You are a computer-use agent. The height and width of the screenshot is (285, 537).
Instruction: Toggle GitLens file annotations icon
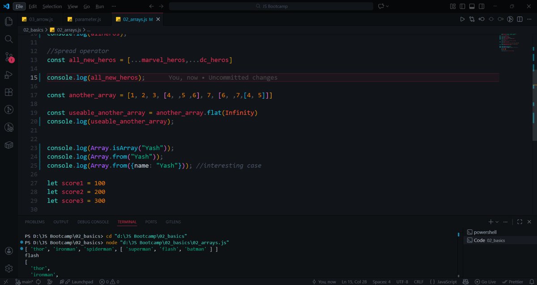[x=510, y=19]
